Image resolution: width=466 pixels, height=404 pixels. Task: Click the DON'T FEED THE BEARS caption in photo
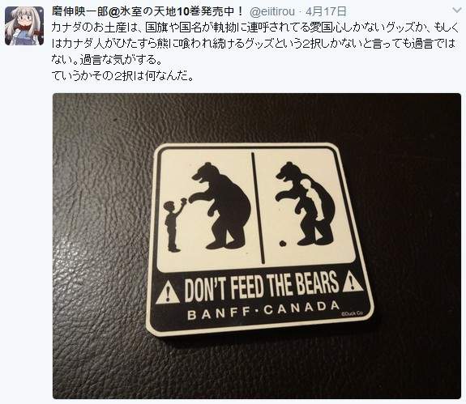(x=262, y=286)
